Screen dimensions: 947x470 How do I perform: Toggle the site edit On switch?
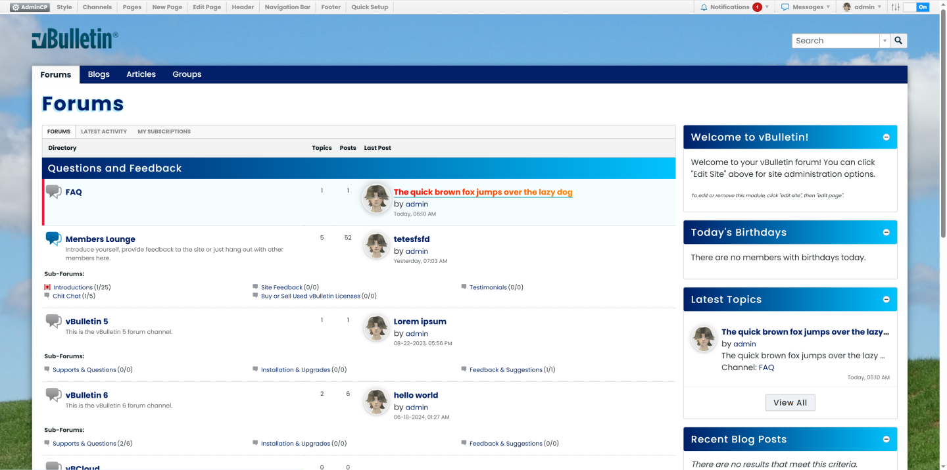916,7
